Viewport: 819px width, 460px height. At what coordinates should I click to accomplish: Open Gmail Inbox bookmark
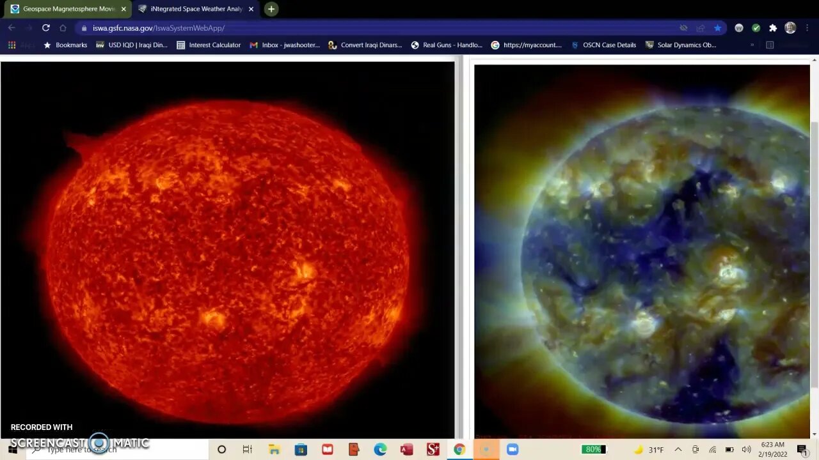[x=285, y=45]
